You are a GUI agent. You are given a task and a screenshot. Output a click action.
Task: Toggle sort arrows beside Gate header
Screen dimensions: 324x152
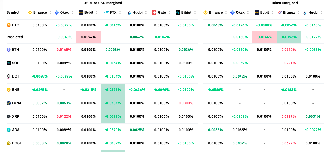click(169, 12)
